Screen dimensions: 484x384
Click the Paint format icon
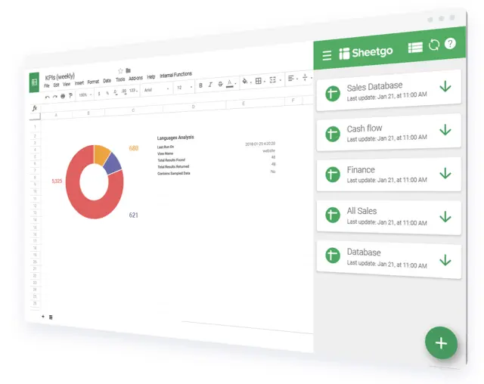[x=70, y=95]
